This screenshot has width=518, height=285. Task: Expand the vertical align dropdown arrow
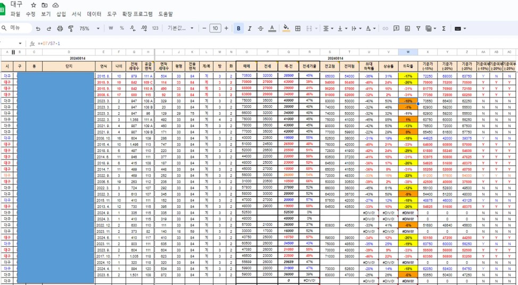346,28
